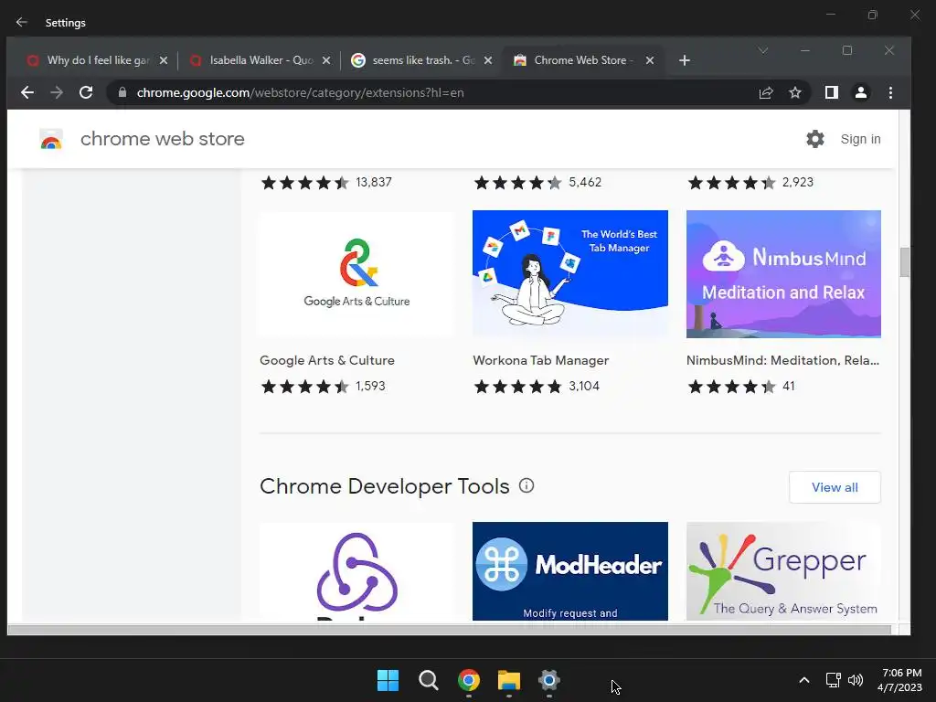The width and height of the screenshot is (936, 702).
Task: Close the 'Why do I feel like gar' tab
Action: (x=164, y=60)
